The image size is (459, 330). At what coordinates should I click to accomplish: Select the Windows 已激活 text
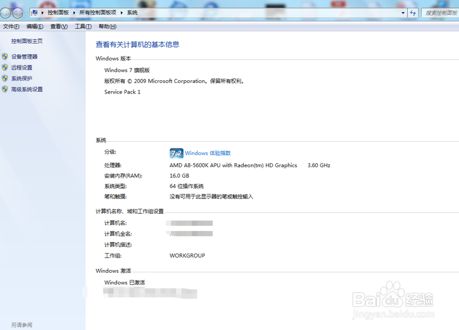tap(124, 283)
